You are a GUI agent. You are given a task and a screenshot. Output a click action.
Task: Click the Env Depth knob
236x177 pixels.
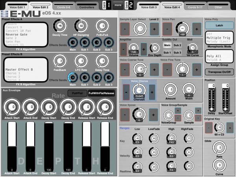(x=155, y=48)
